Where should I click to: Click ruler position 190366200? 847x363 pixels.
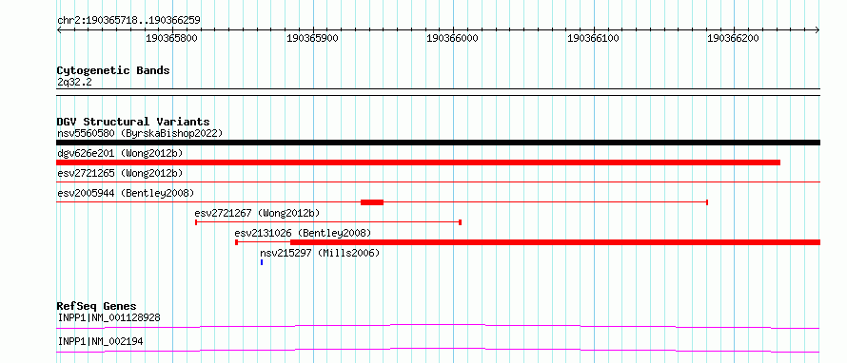click(x=733, y=38)
